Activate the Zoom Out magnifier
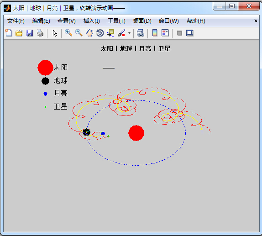262x236 pixels. point(79,33)
